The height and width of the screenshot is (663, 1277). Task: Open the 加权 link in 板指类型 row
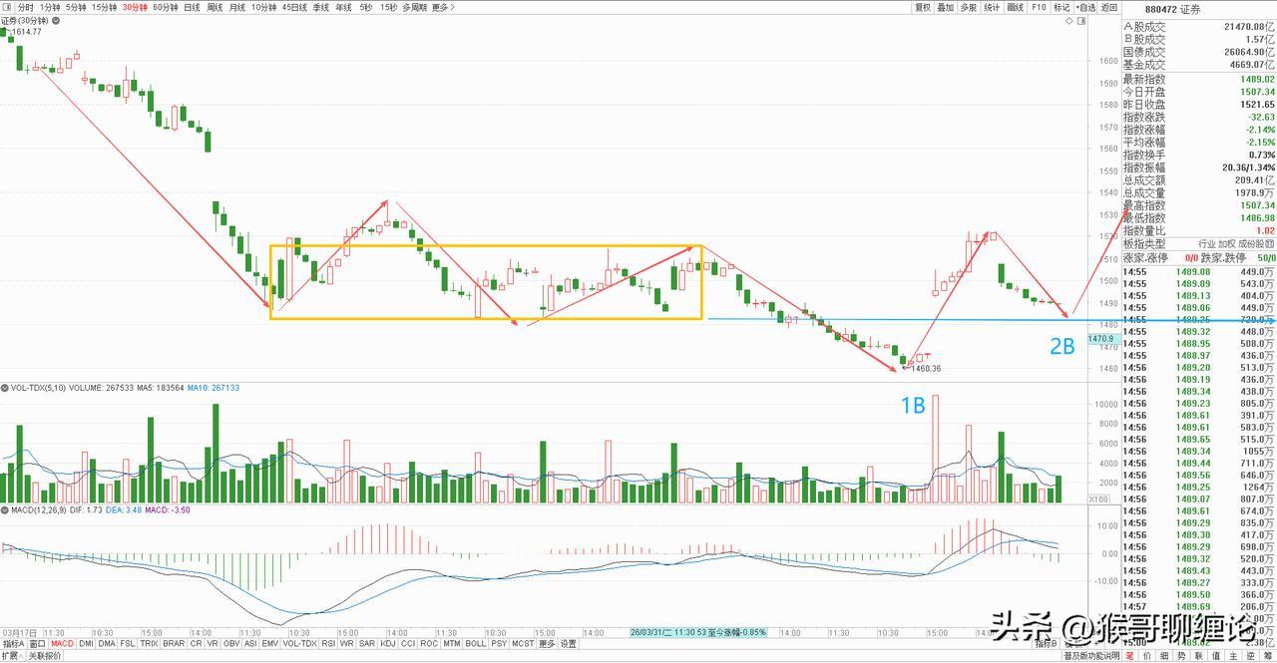(1227, 243)
